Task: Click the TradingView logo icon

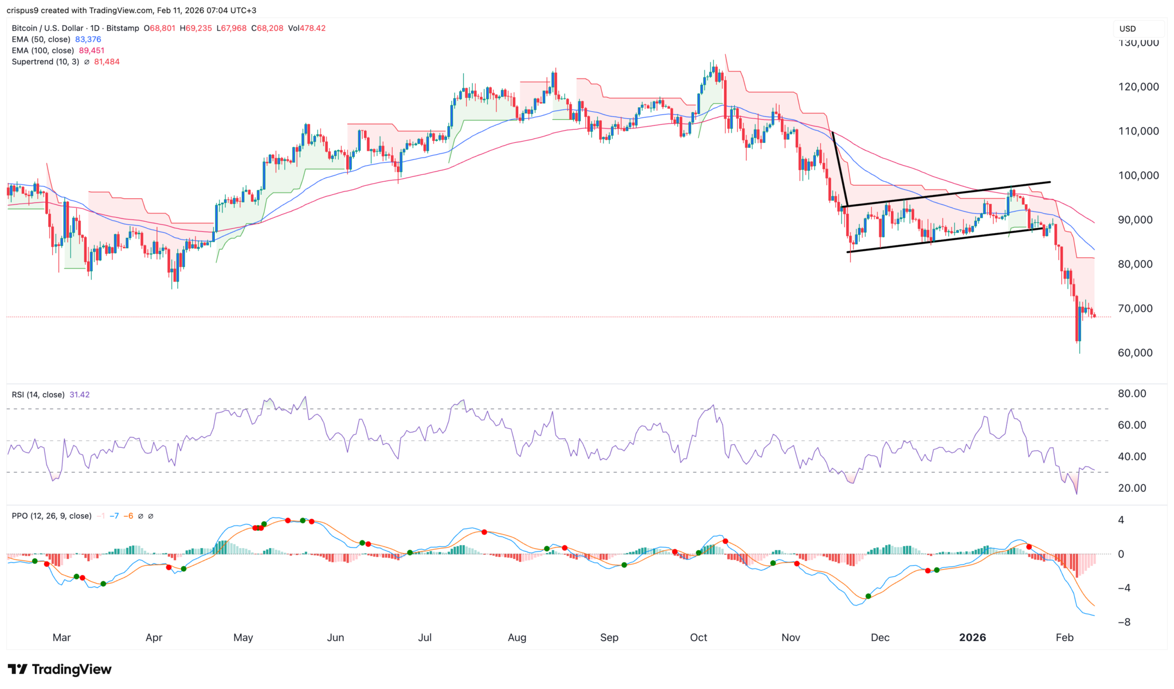Action: tap(17, 669)
